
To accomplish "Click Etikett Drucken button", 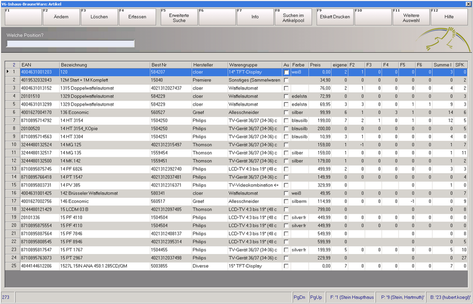I will 335,17.
